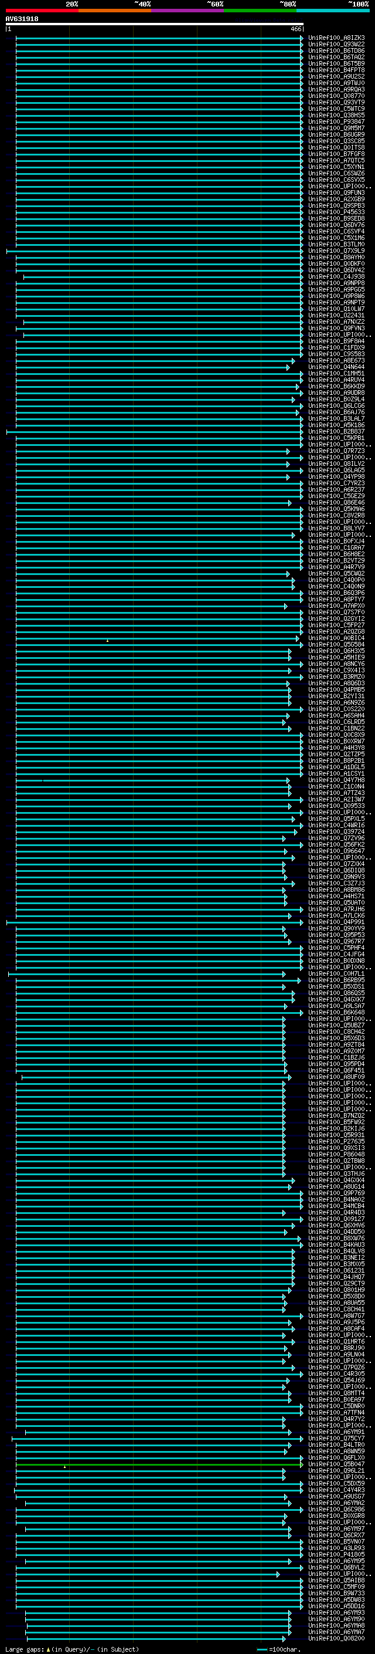This screenshot has width=375, height=1654.
Task: Select the hit UniRef100_Q5G584
Action: click(x=336, y=645)
